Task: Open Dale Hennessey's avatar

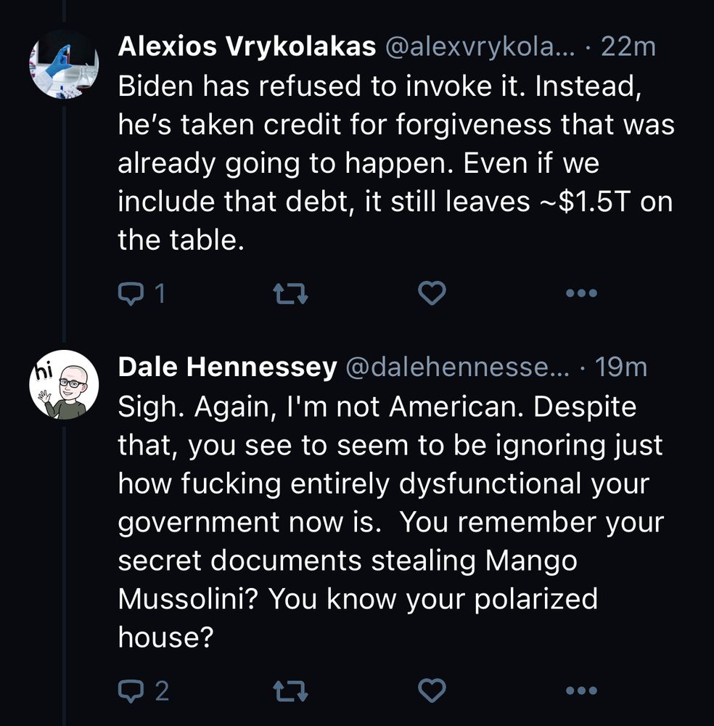Action: [63, 385]
